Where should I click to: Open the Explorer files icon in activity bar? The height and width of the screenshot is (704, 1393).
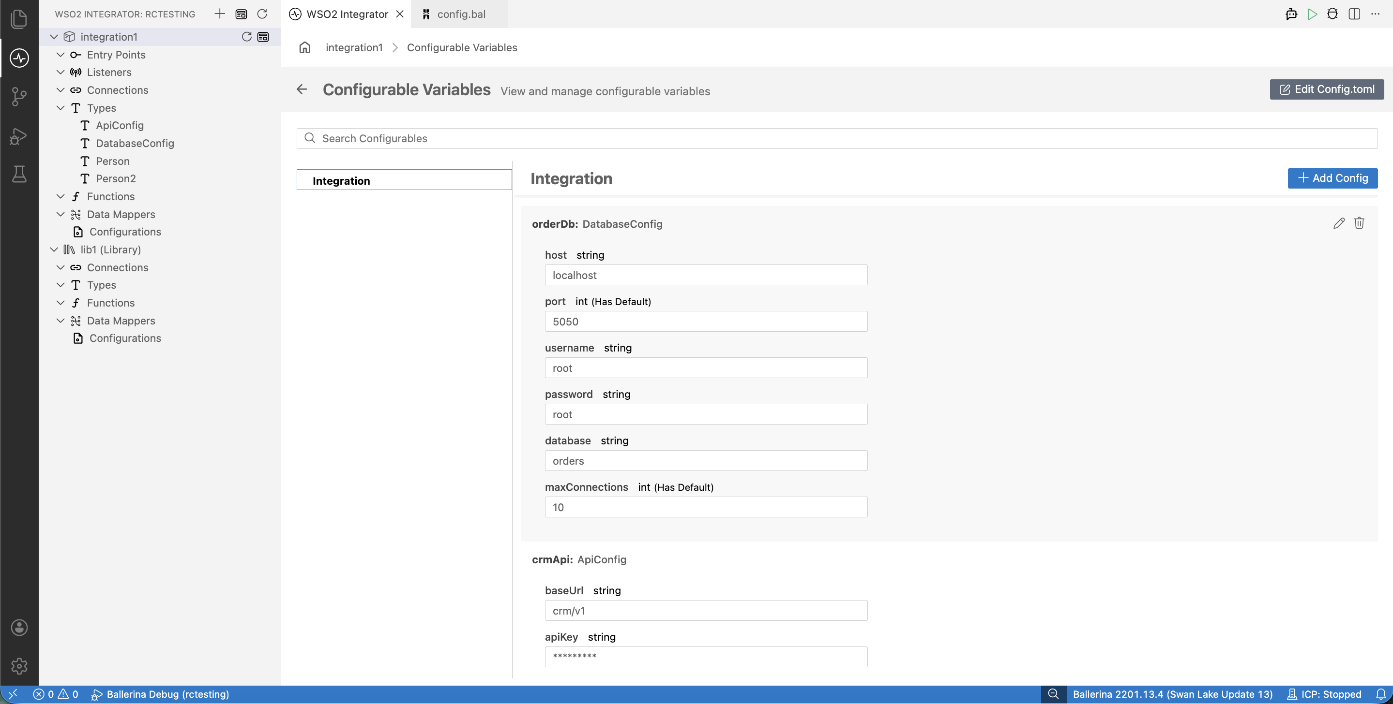(19, 19)
